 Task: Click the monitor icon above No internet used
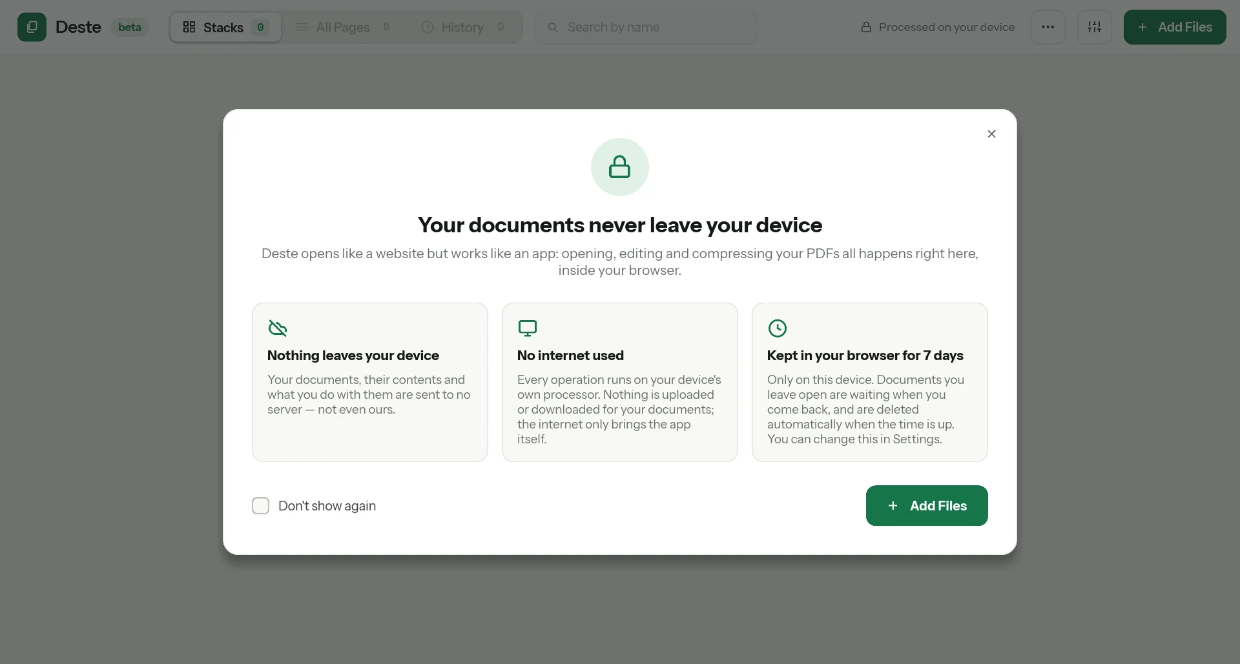tap(528, 328)
